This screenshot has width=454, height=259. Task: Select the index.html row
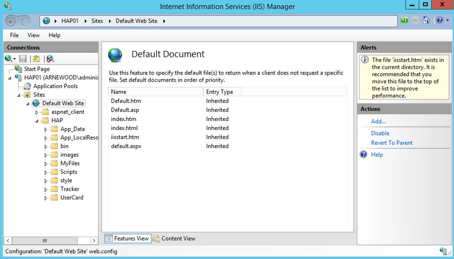pyautogui.click(x=227, y=128)
